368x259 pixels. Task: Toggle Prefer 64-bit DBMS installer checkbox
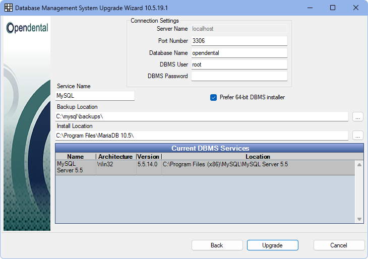(x=213, y=97)
